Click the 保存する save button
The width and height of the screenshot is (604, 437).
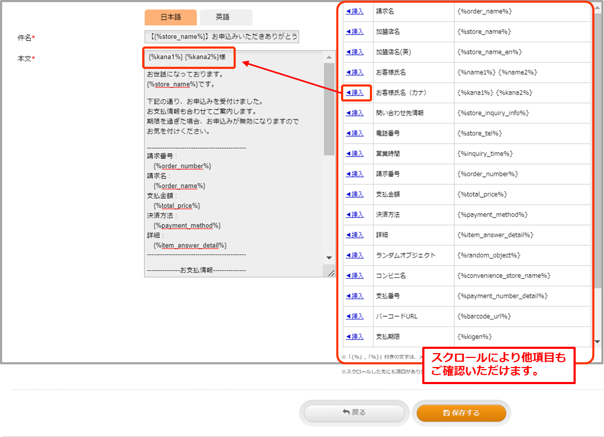461,413
